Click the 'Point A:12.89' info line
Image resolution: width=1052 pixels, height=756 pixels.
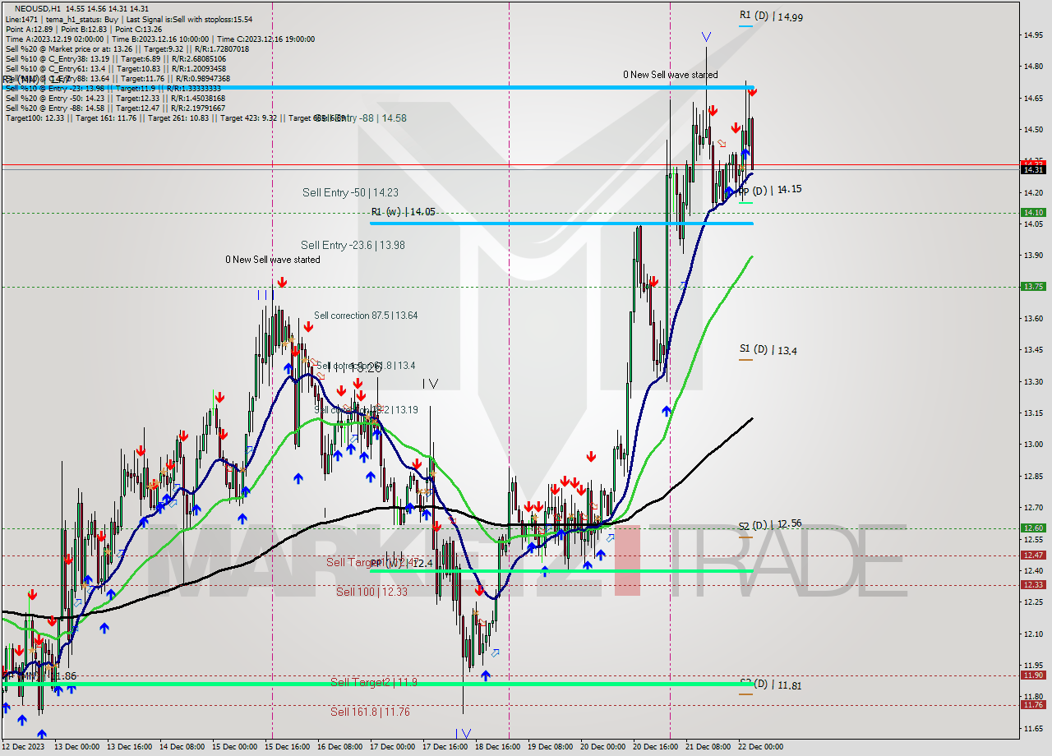click(30, 29)
